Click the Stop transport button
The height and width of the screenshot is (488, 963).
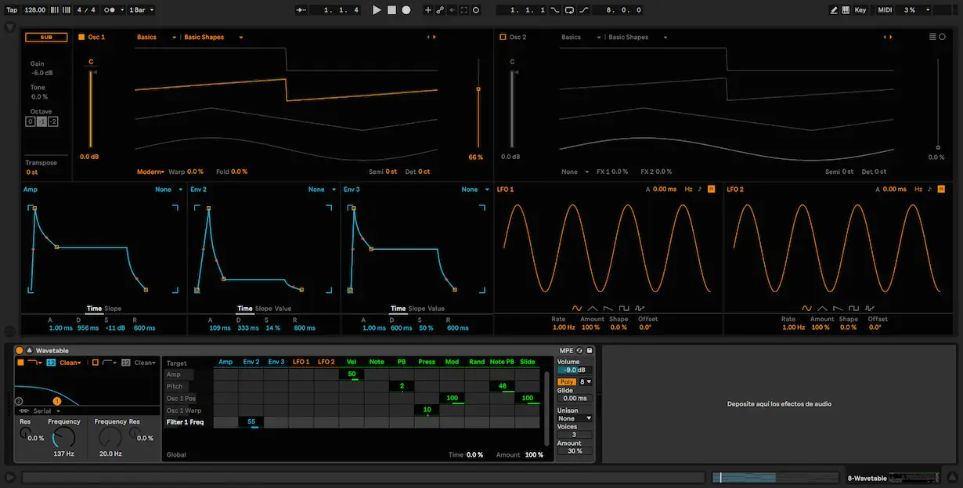coord(391,10)
